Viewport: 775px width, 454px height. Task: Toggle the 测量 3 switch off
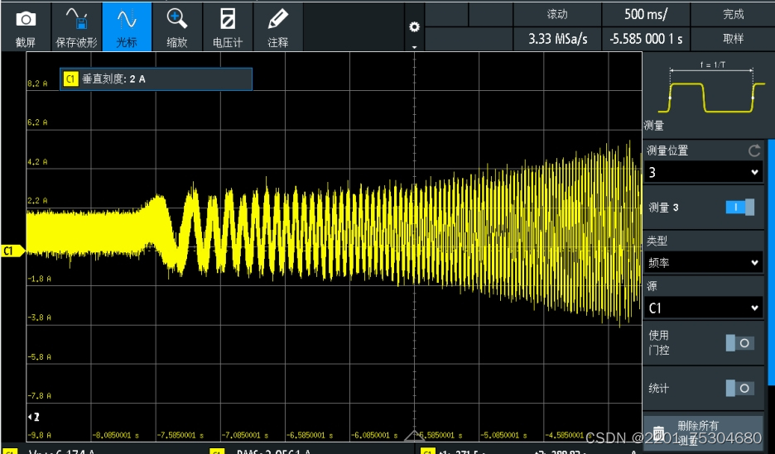[x=740, y=208]
